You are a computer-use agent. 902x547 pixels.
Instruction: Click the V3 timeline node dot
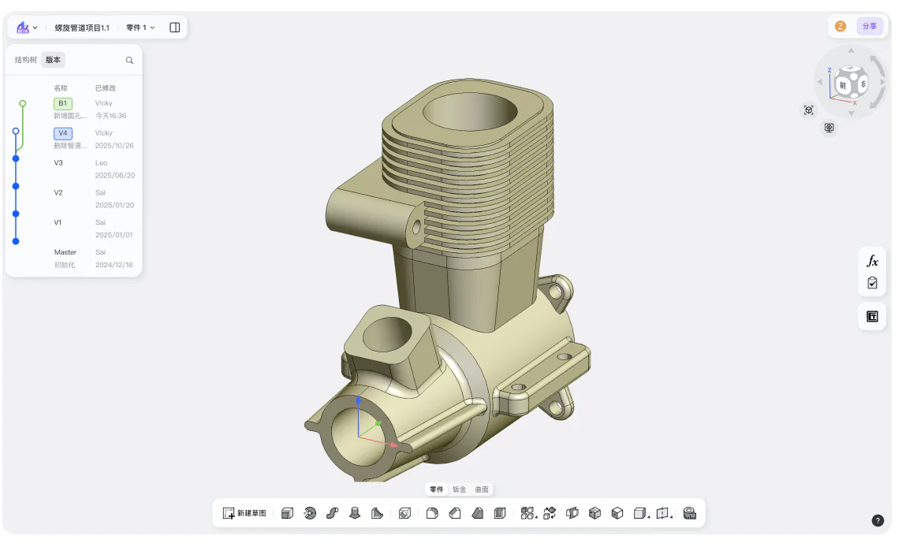[x=16, y=158]
